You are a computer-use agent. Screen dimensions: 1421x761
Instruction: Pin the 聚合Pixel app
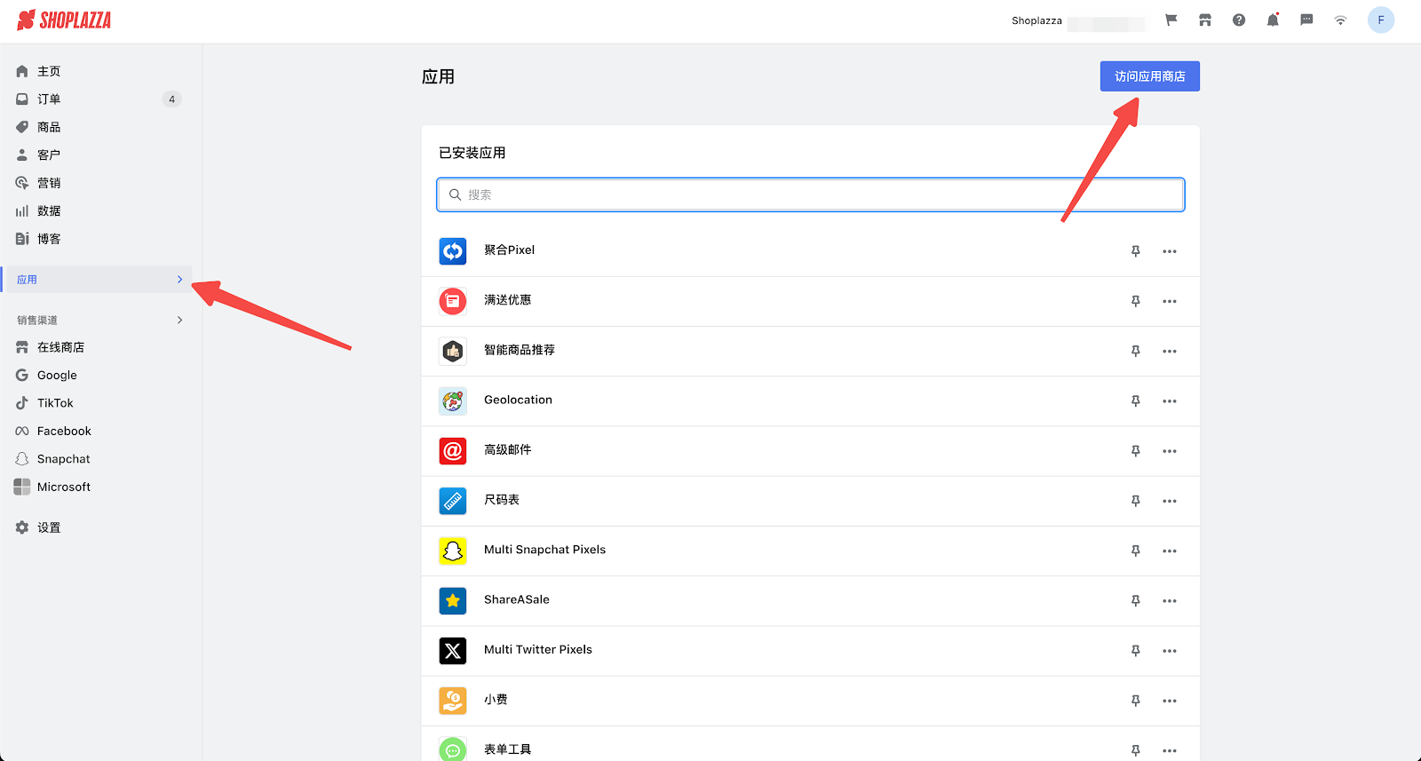1135,251
